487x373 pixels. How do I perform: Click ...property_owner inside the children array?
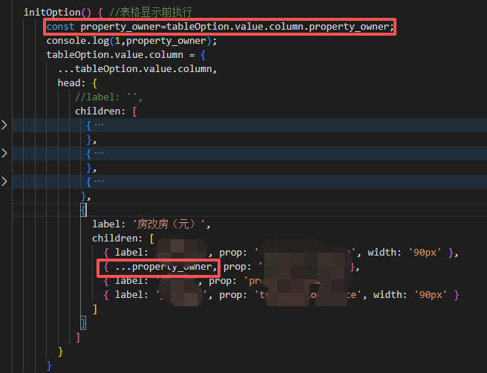(x=166, y=267)
